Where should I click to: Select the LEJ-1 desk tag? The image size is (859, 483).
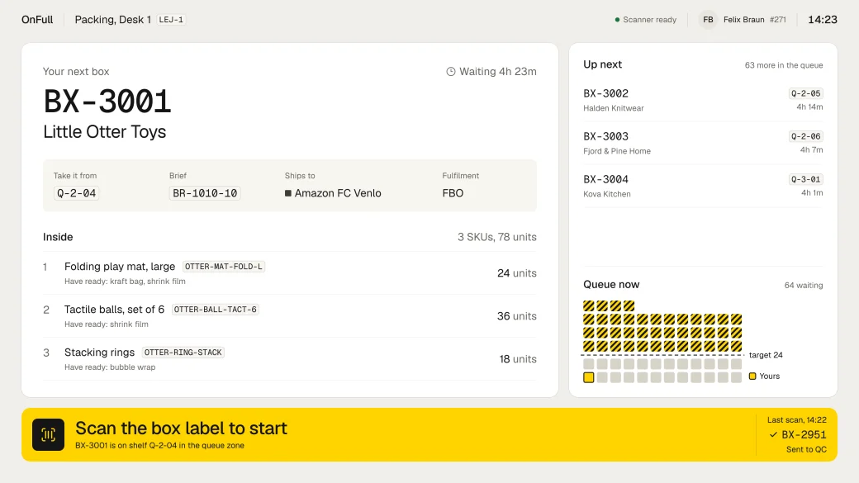click(x=172, y=20)
